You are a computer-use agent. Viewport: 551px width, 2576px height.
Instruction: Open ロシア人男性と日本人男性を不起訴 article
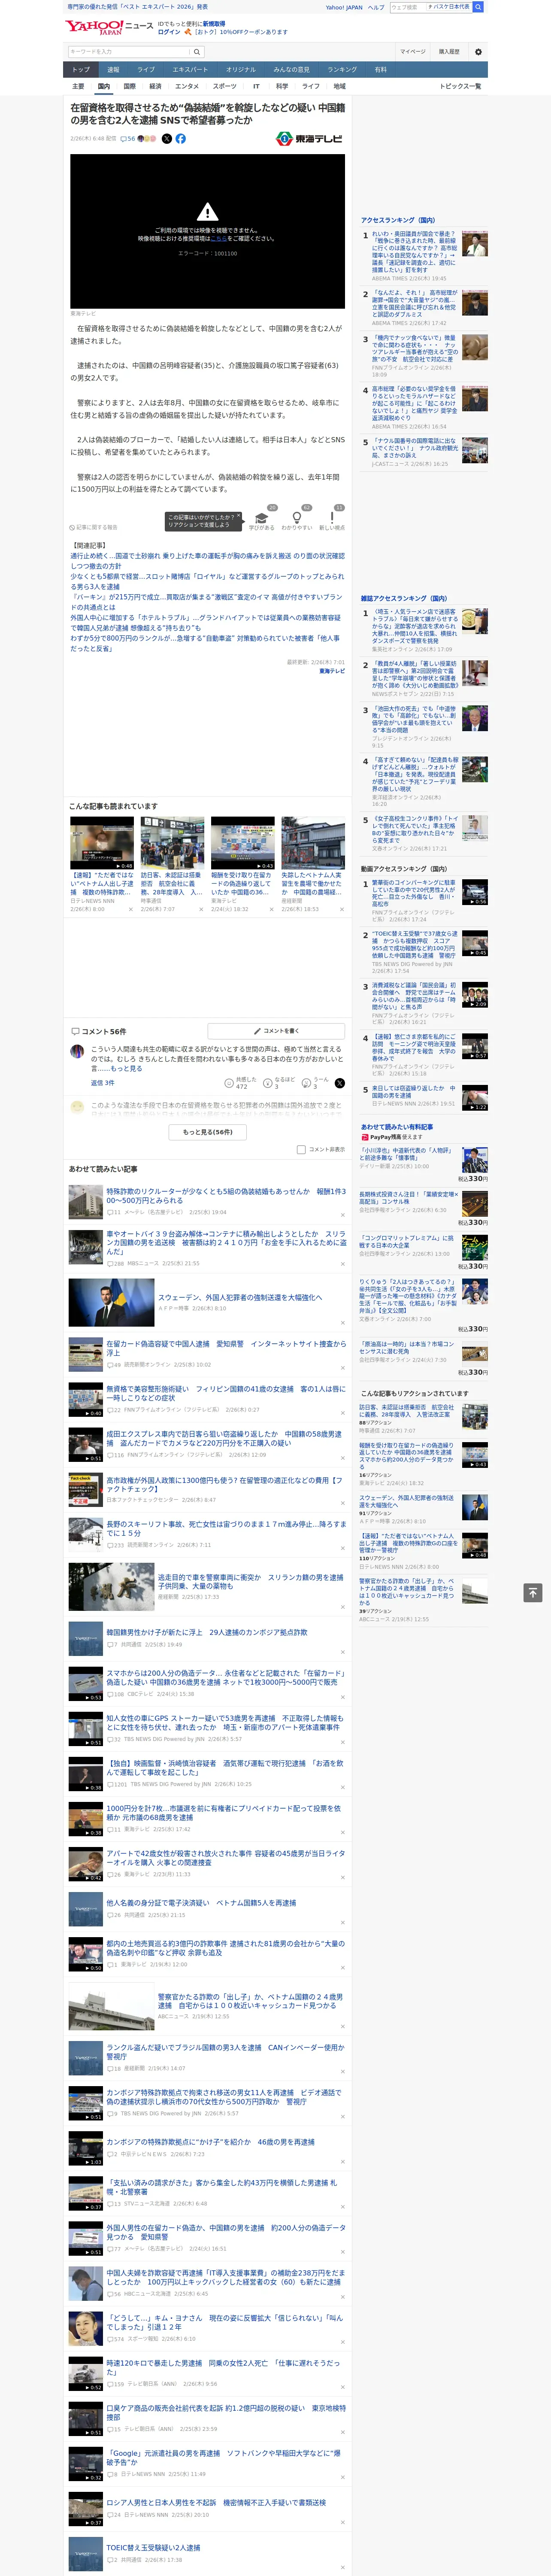tap(216, 2503)
